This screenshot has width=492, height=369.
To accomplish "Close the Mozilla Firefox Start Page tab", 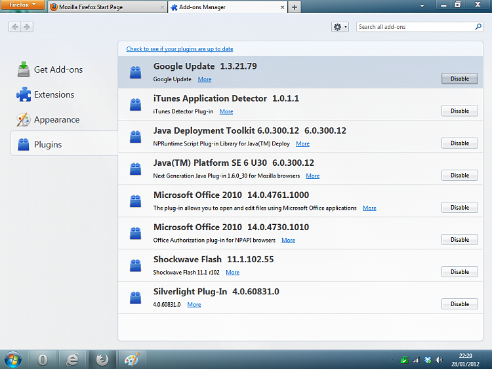I will click(162, 7).
